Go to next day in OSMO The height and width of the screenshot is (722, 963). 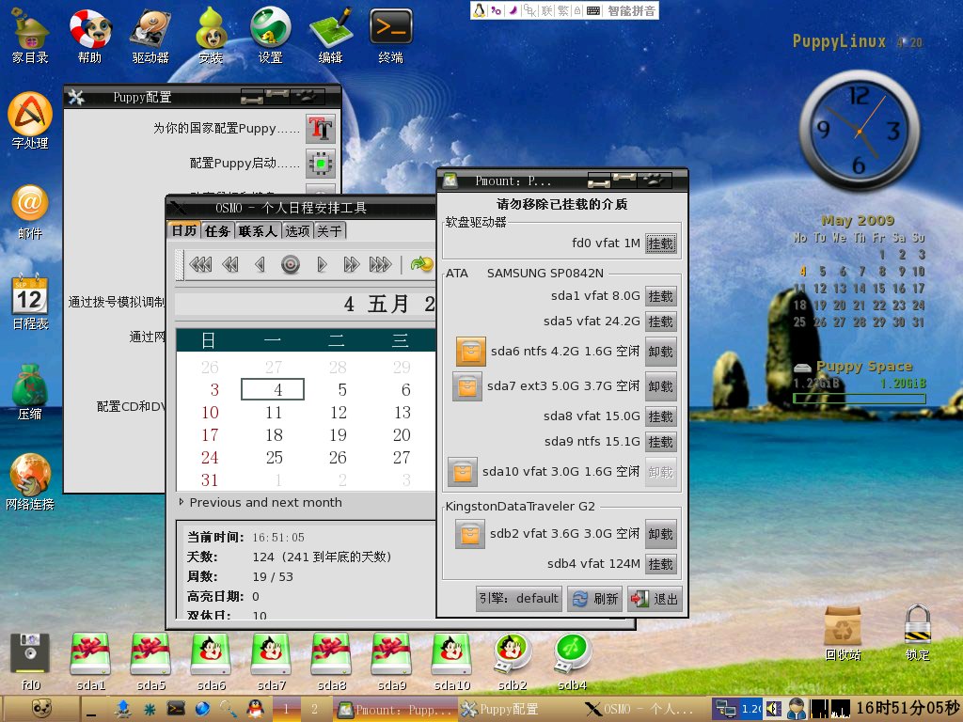click(x=322, y=264)
